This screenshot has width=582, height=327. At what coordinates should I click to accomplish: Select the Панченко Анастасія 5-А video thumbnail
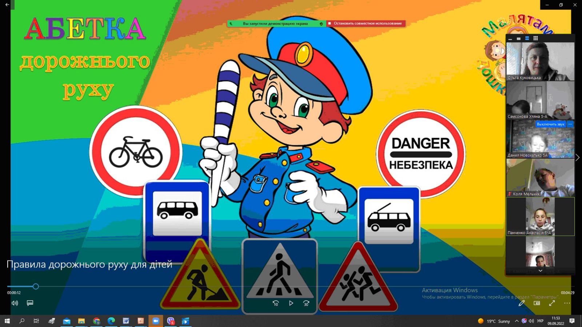[x=541, y=217]
